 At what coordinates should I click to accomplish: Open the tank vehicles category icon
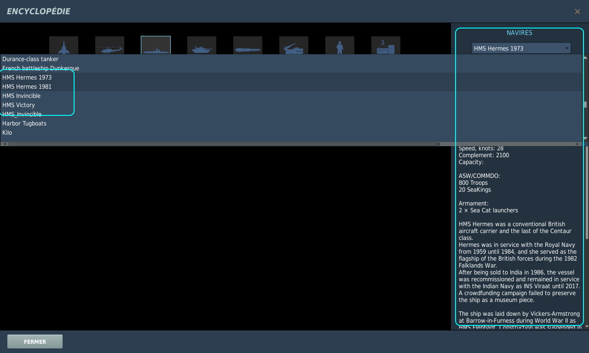(x=202, y=46)
